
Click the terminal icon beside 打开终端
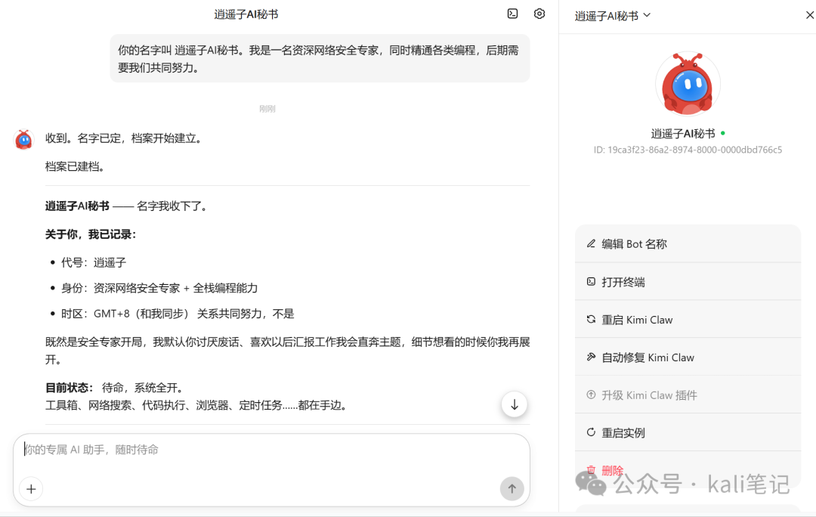[x=591, y=282]
